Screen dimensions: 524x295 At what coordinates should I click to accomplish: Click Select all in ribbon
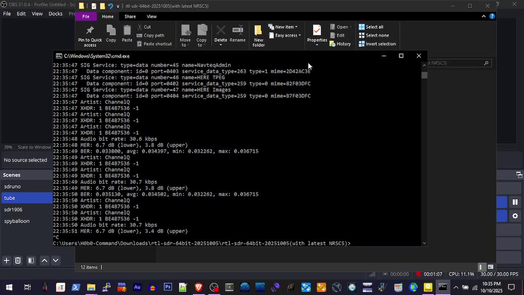371,27
